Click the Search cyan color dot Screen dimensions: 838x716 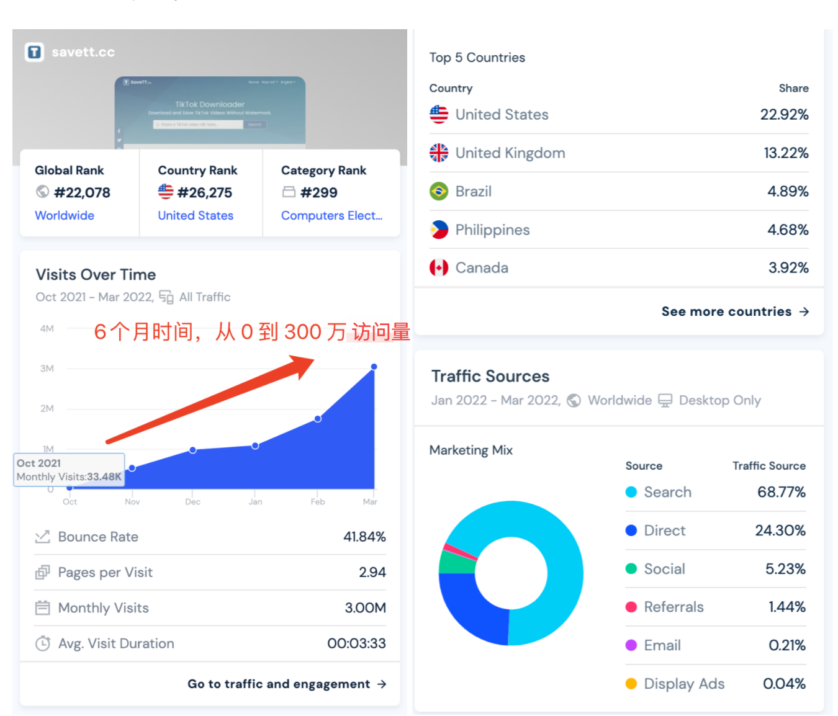631,492
